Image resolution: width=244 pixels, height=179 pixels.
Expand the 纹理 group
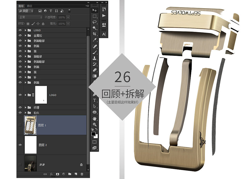(x=26, y=108)
